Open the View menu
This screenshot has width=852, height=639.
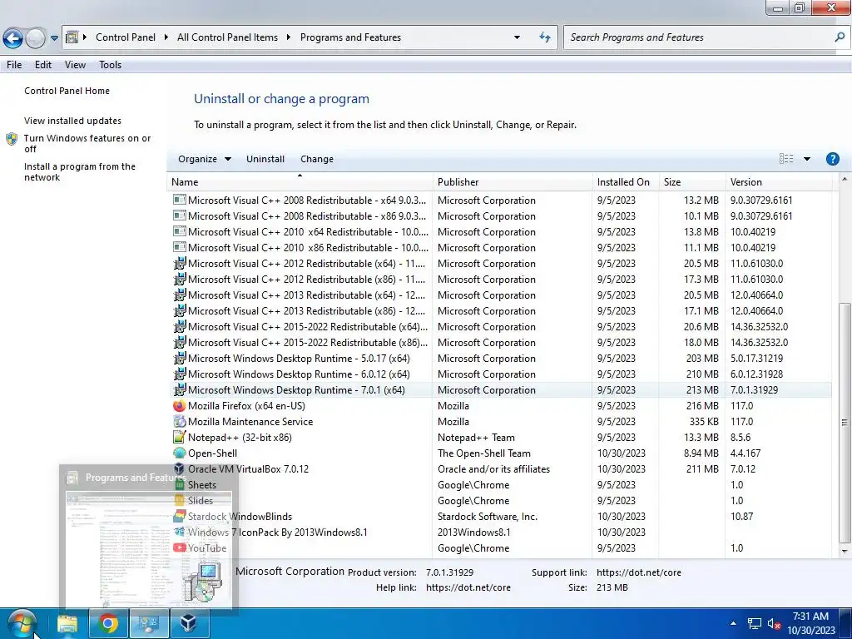click(75, 65)
